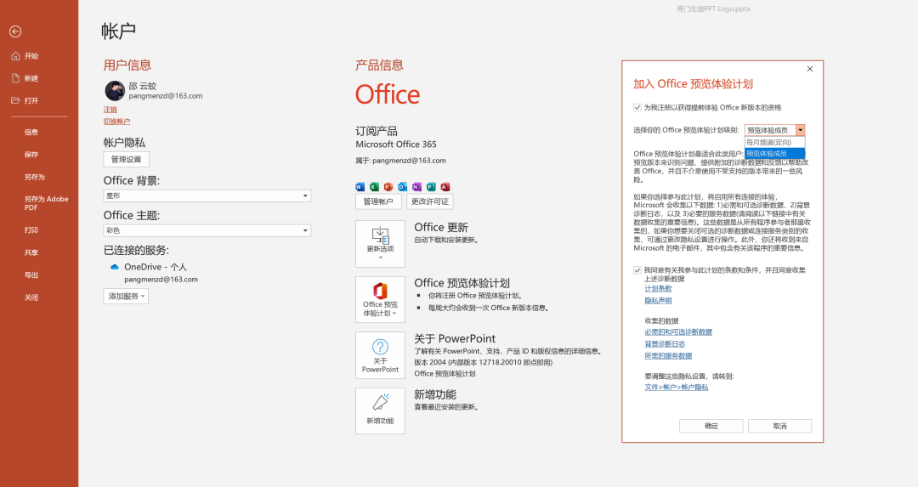Viewport: 918px width, 487px height.
Task: Select 信息 in the sidebar
Action: coord(31,133)
